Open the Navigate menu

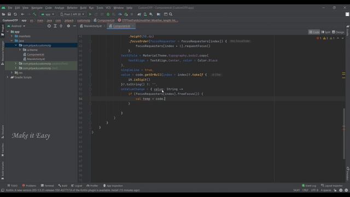37,8
